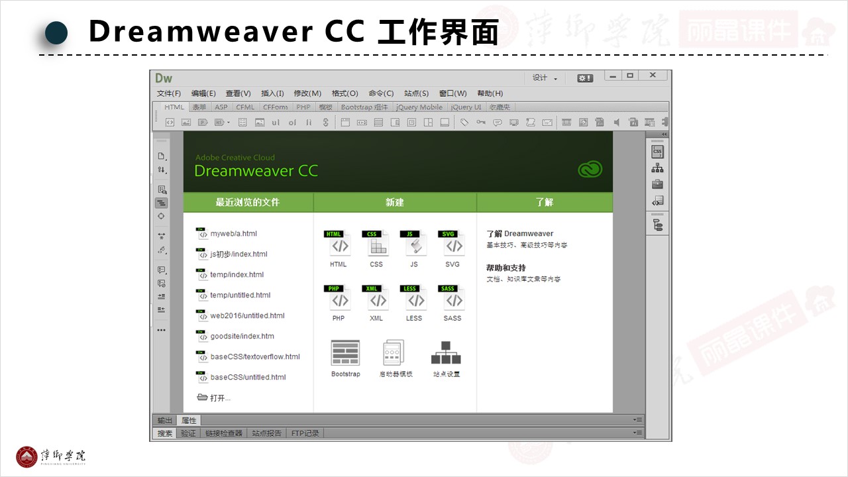Image resolution: width=848 pixels, height=477 pixels.
Task: Open the 站点(S) menu
Action: click(416, 93)
